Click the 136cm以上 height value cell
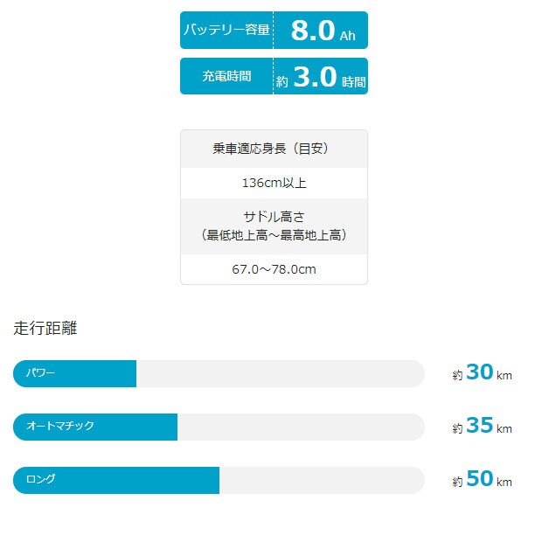The width and height of the screenshot is (542, 542). [274, 183]
